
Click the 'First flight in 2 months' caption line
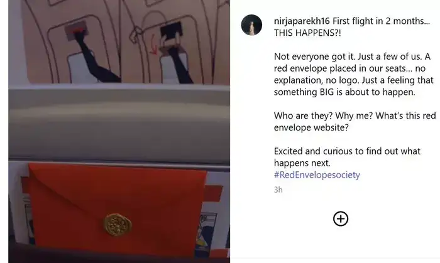381,21
